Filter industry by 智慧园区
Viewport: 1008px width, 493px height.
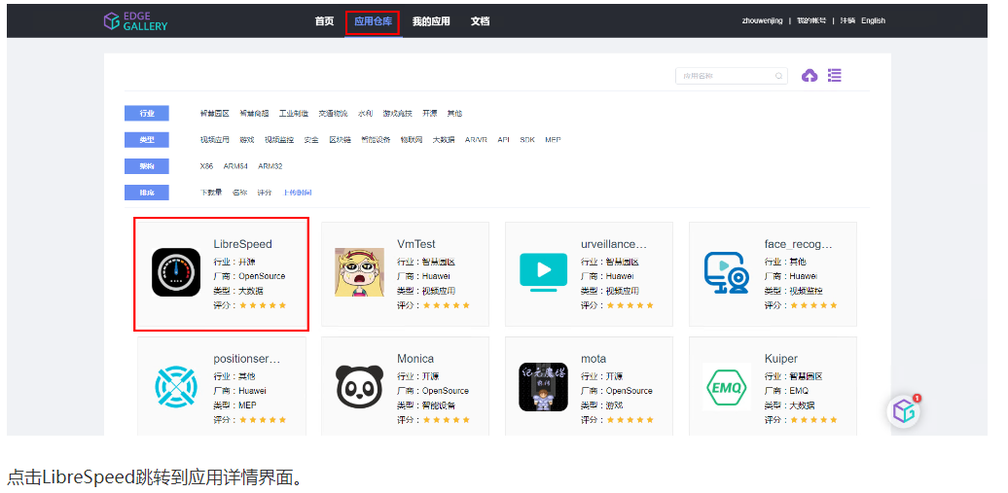coord(215,113)
